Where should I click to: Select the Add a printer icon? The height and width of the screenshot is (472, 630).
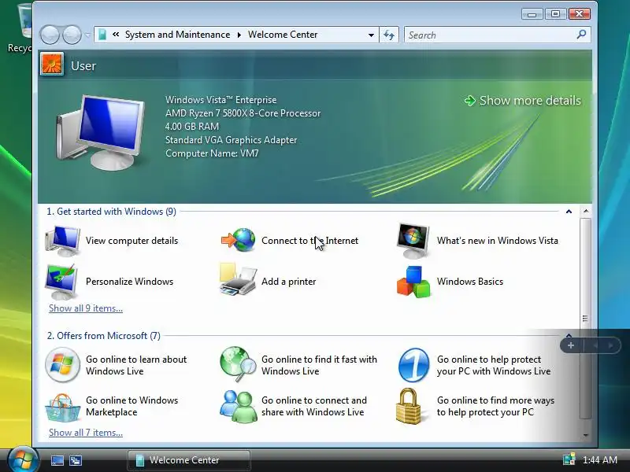(238, 280)
